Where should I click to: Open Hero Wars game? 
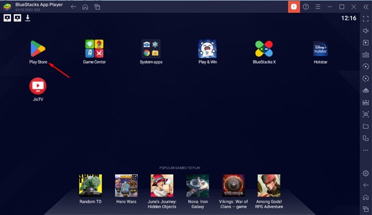pyautogui.click(x=126, y=185)
